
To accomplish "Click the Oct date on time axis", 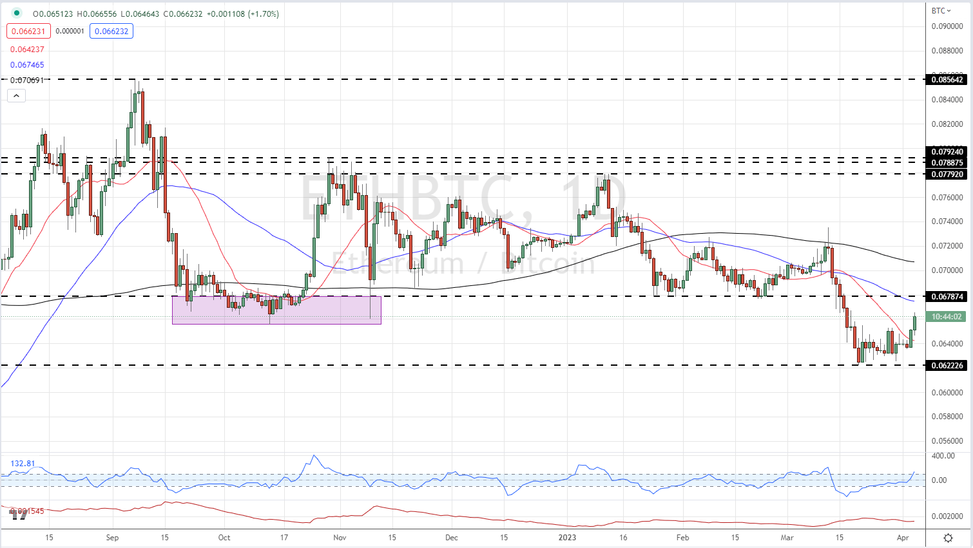I will point(224,538).
